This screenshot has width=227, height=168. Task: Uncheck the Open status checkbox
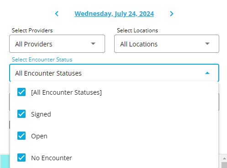click(x=21, y=136)
